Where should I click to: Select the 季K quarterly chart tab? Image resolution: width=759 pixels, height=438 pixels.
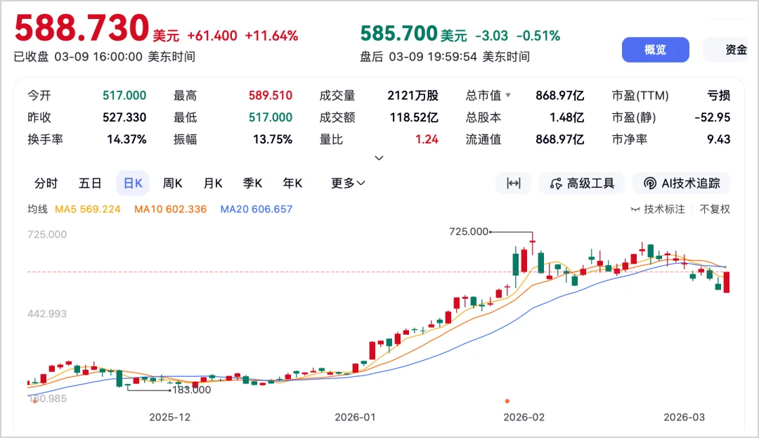coord(252,183)
